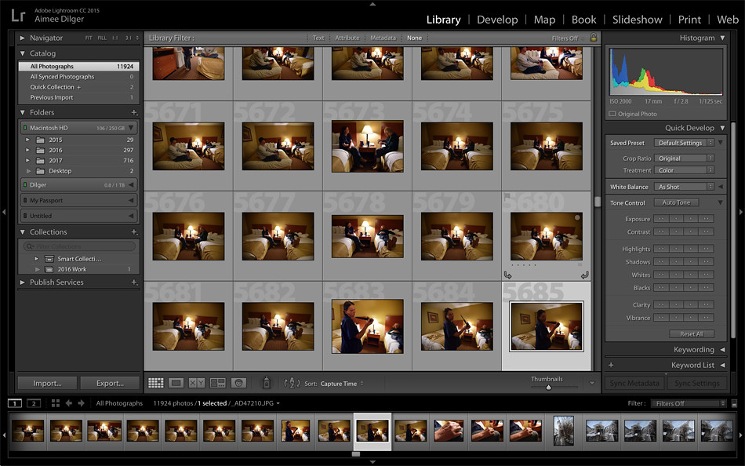Set Navigator zoom to 1:1
Viewport: 745px width, 466px height.
pos(115,38)
